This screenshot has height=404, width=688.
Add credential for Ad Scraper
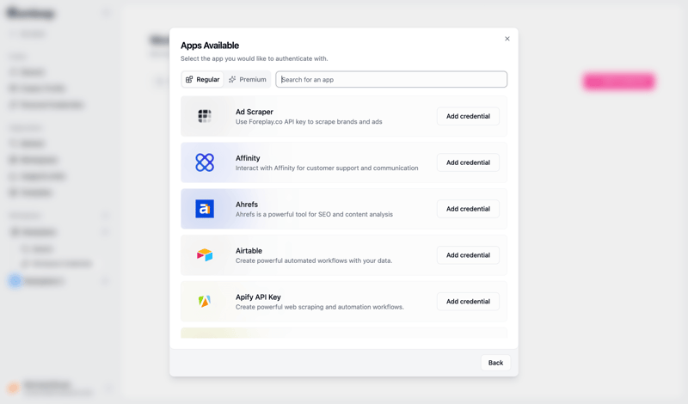[468, 116]
